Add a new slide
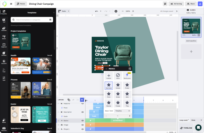The height and width of the screenshot is (133, 204). [x=191, y=52]
